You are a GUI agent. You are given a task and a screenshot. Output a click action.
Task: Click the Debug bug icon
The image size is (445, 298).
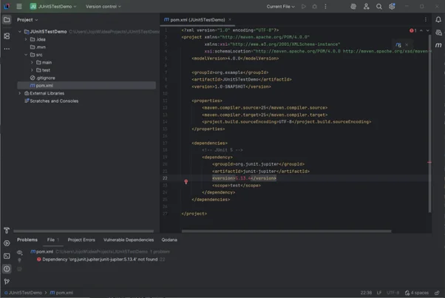(x=314, y=7)
